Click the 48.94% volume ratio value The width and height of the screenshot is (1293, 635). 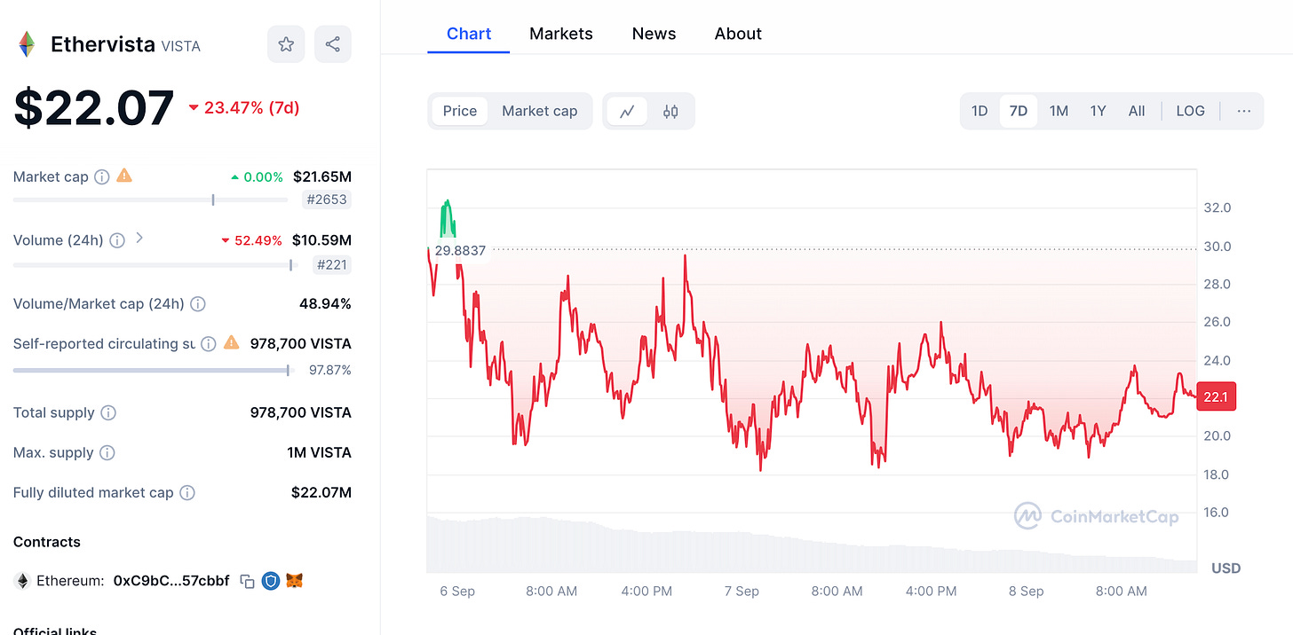[325, 304]
